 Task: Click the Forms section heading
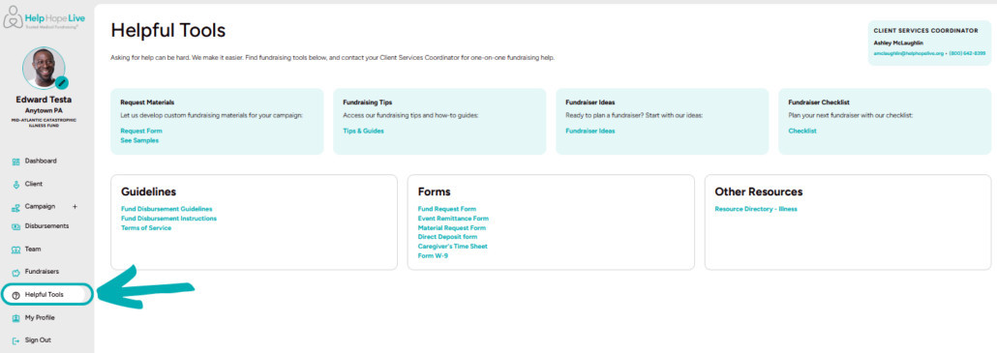point(435,191)
